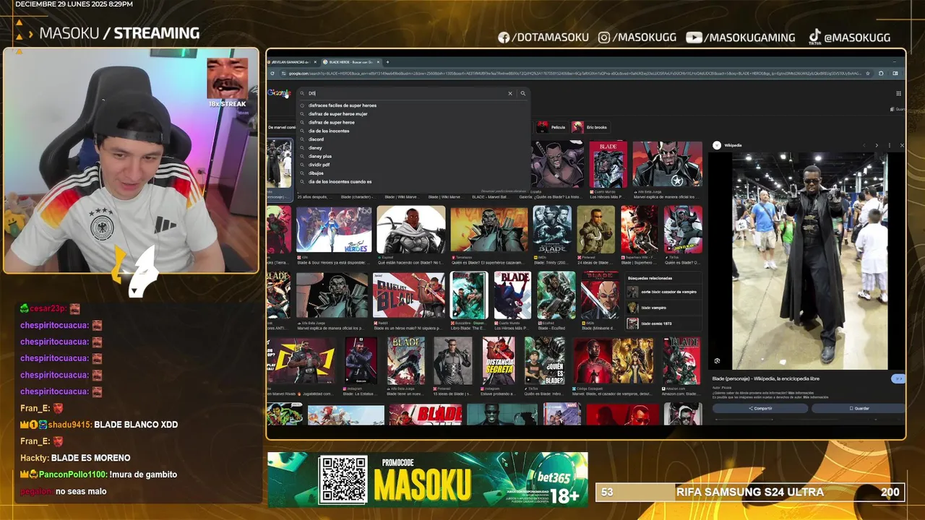Image resolution: width=925 pixels, height=520 pixels.
Task: Click the Compartir button
Action: (760, 408)
